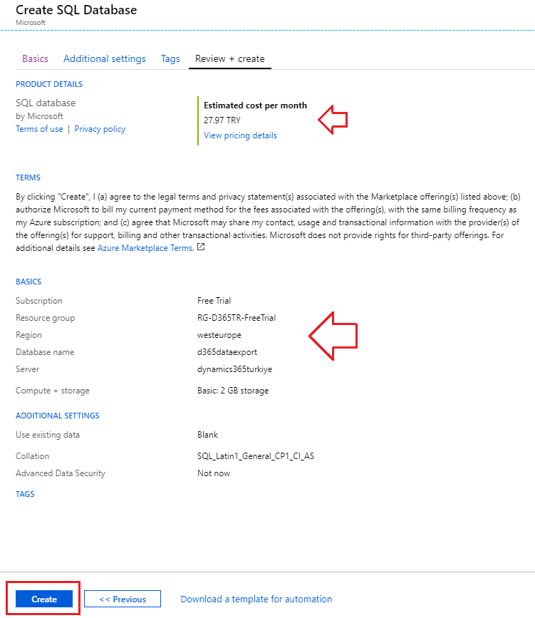Click the Collation label
Screen dimensions: 535x618
(32, 456)
